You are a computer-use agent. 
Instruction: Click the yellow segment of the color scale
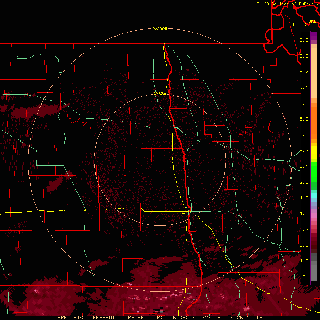click(x=314, y=152)
